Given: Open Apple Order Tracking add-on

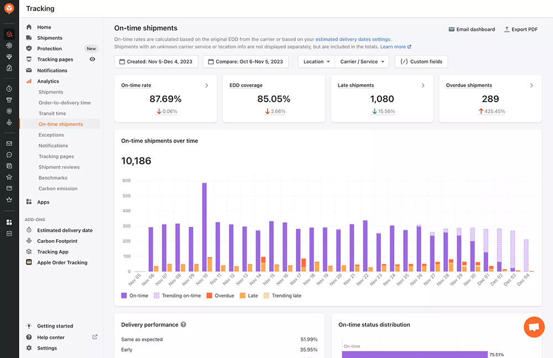Looking at the screenshot, I should pyautogui.click(x=62, y=262).
